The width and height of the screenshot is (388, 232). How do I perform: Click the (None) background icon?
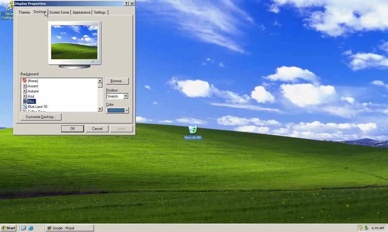[25, 81]
